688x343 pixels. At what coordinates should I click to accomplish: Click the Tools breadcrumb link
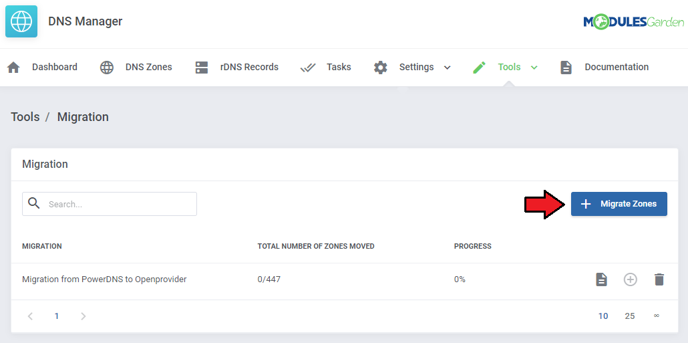pos(25,117)
